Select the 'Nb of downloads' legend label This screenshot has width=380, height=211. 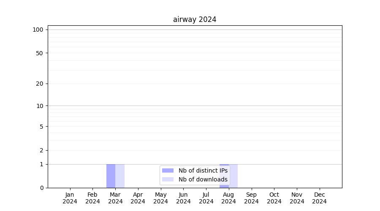pos(203,179)
